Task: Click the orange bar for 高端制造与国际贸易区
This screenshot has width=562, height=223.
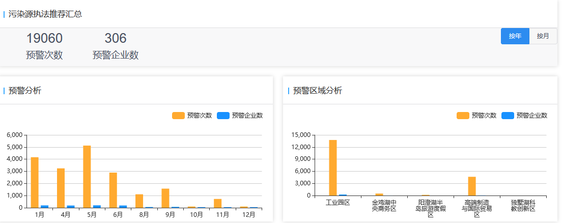Action: click(x=472, y=186)
